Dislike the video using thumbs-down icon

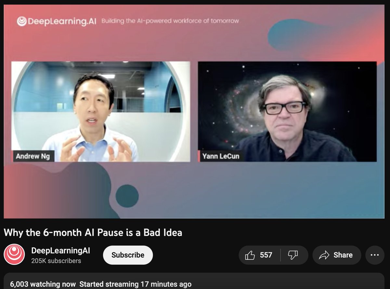294,255
